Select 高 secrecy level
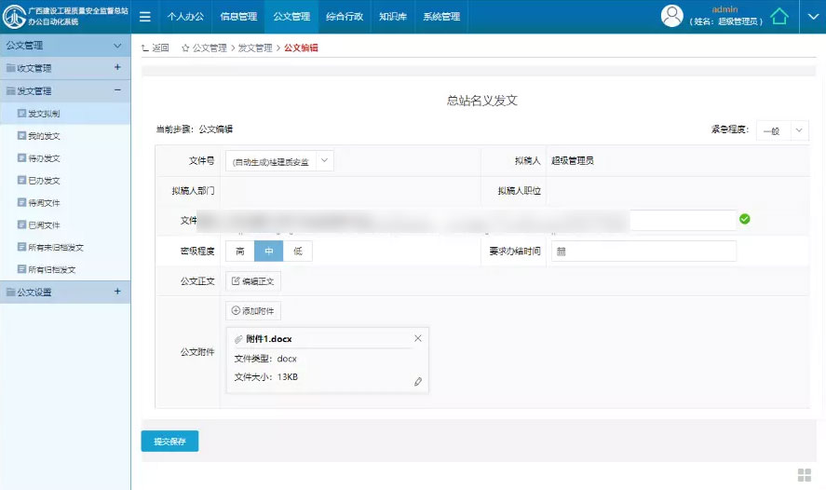This screenshot has height=490, width=826. tap(240, 251)
